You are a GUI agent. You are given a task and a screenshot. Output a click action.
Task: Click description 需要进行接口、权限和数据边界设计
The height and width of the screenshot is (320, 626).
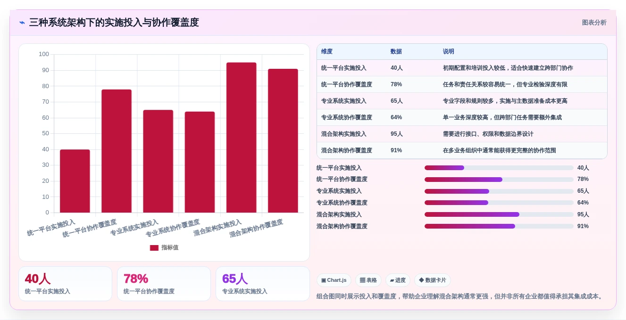488,134
